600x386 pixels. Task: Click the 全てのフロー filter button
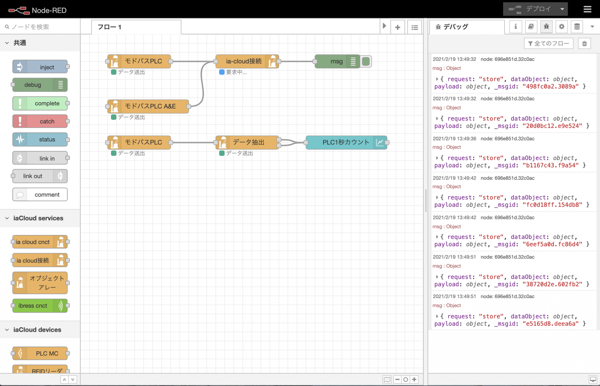tap(548, 44)
